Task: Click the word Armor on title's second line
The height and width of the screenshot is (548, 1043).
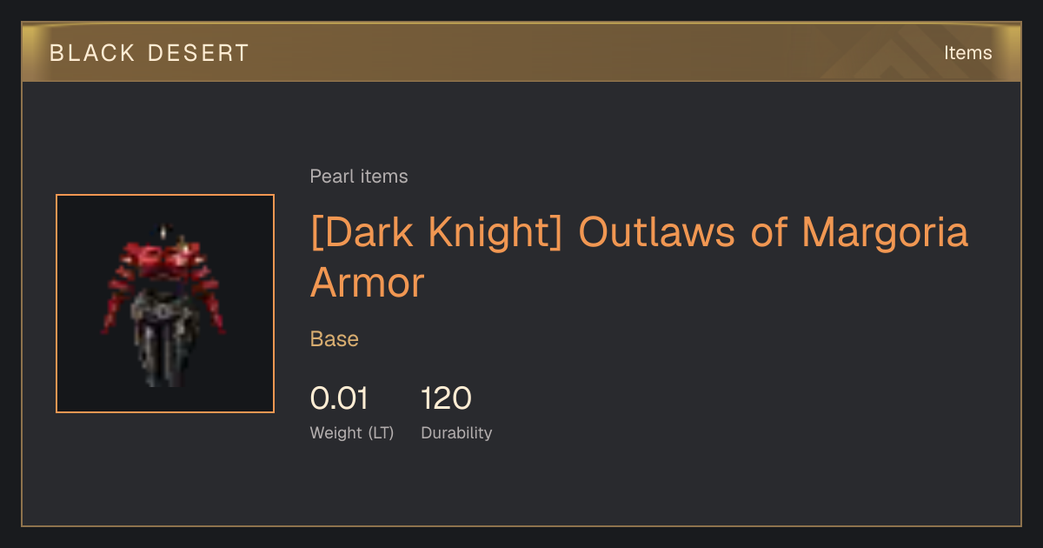Action: coord(368,283)
